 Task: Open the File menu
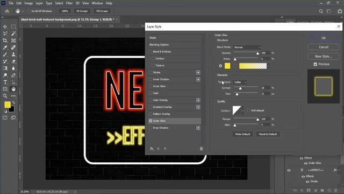pyautogui.click(x=11, y=3)
